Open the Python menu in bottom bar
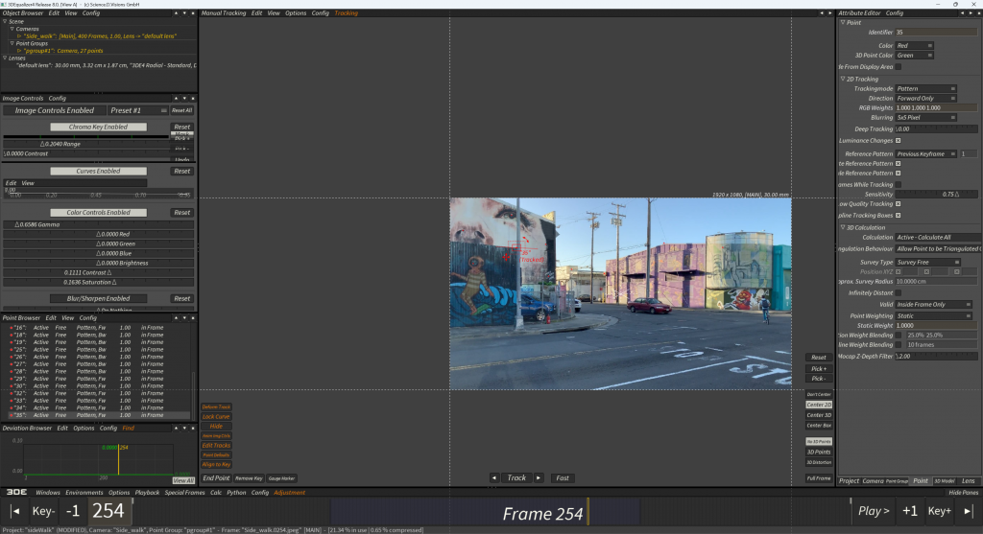The image size is (983, 534). 236,493
